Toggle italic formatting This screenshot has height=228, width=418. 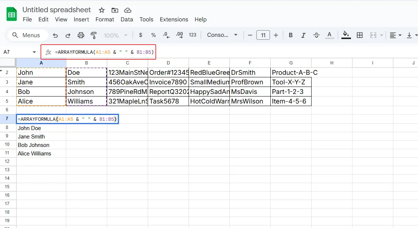click(x=303, y=35)
